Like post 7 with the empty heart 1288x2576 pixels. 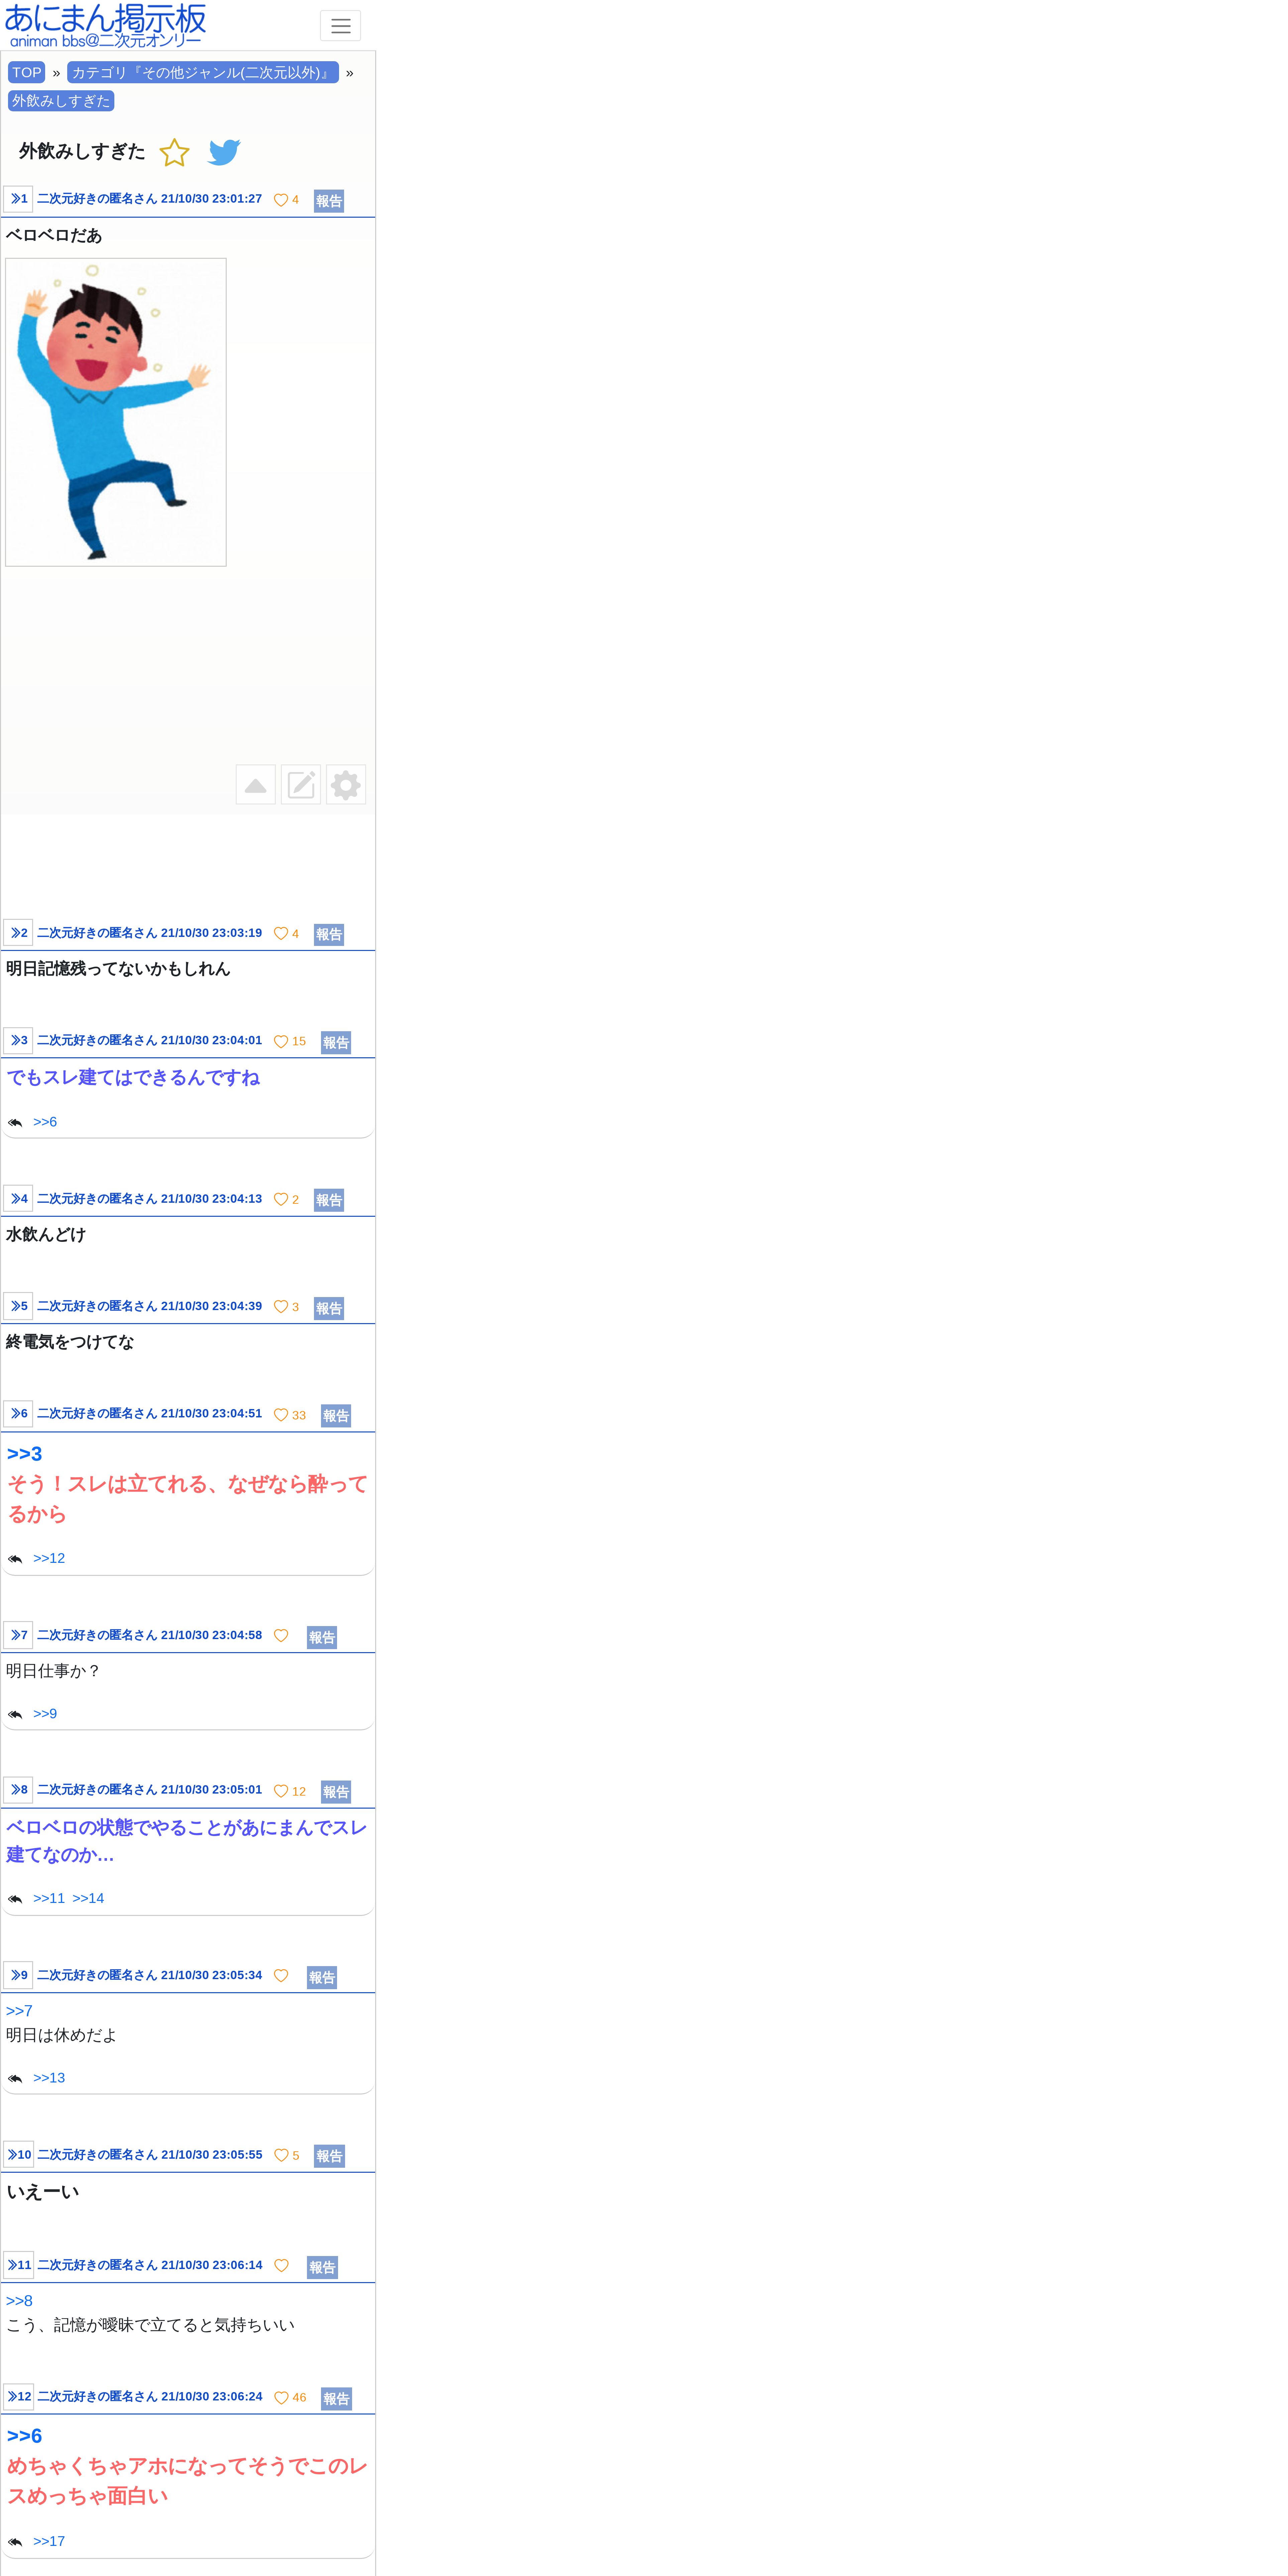tap(281, 1636)
